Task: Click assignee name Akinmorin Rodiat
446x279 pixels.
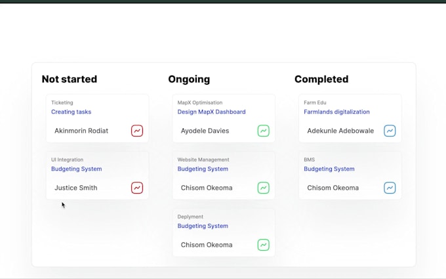Action: tap(81, 131)
